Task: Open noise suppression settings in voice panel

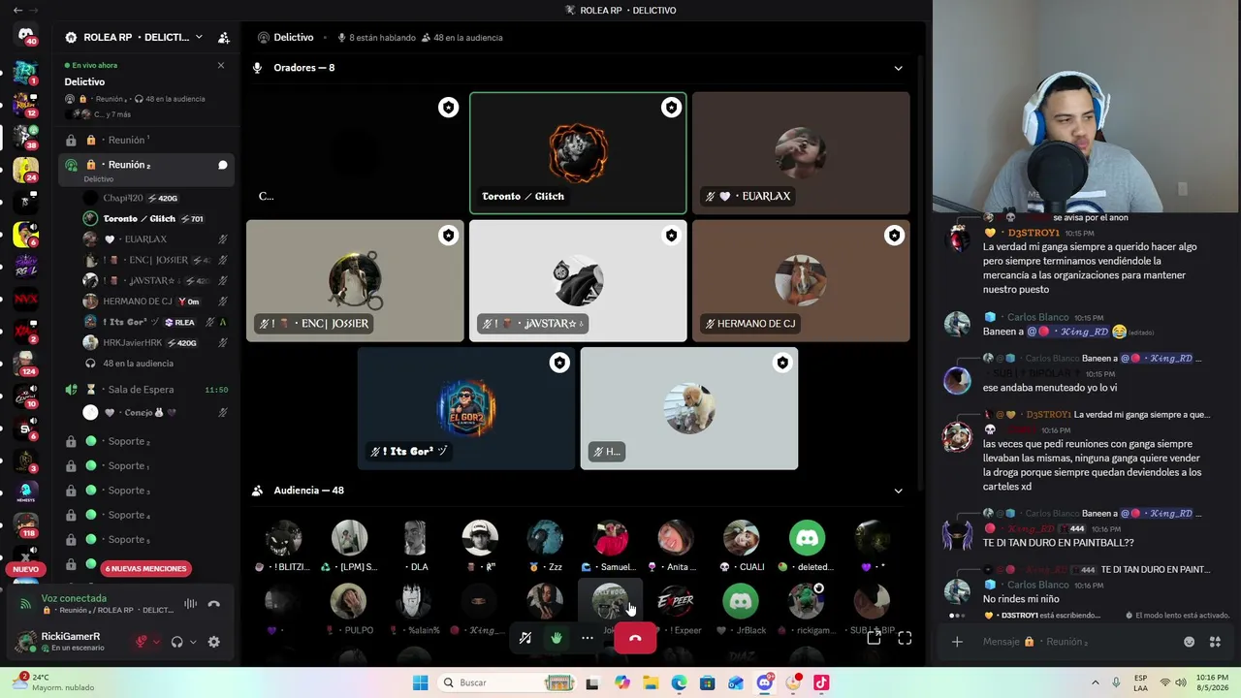Action: [x=190, y=604]
